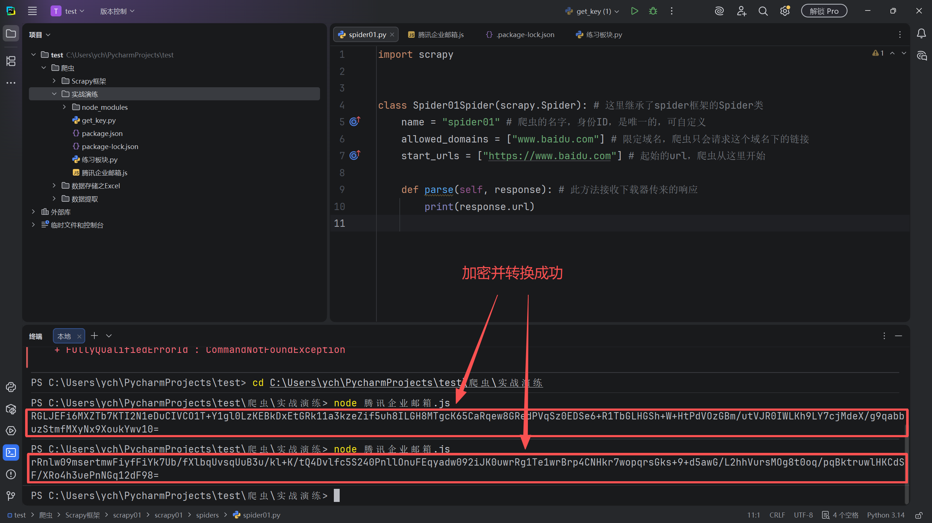Open https://www.baidu.com link in code

549,156
